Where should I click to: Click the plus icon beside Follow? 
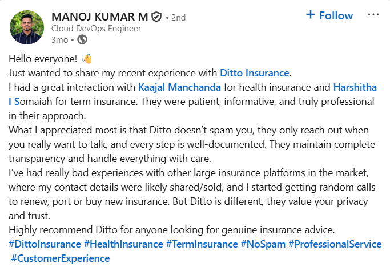coord(311,15)
